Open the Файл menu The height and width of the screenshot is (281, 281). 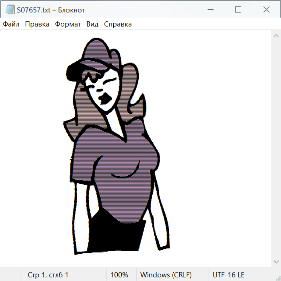(11, 24)
